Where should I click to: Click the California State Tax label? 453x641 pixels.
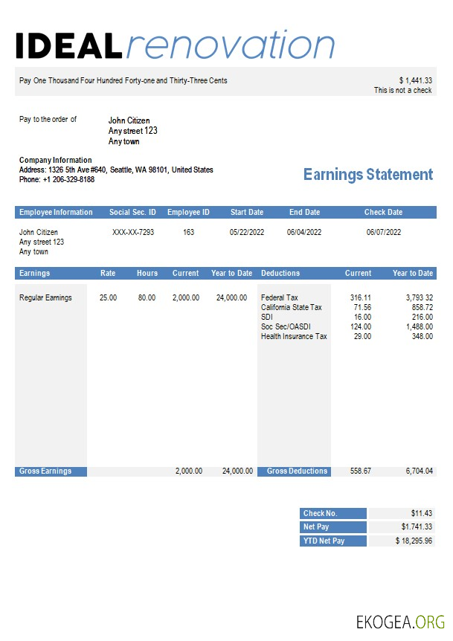point(292,308)
